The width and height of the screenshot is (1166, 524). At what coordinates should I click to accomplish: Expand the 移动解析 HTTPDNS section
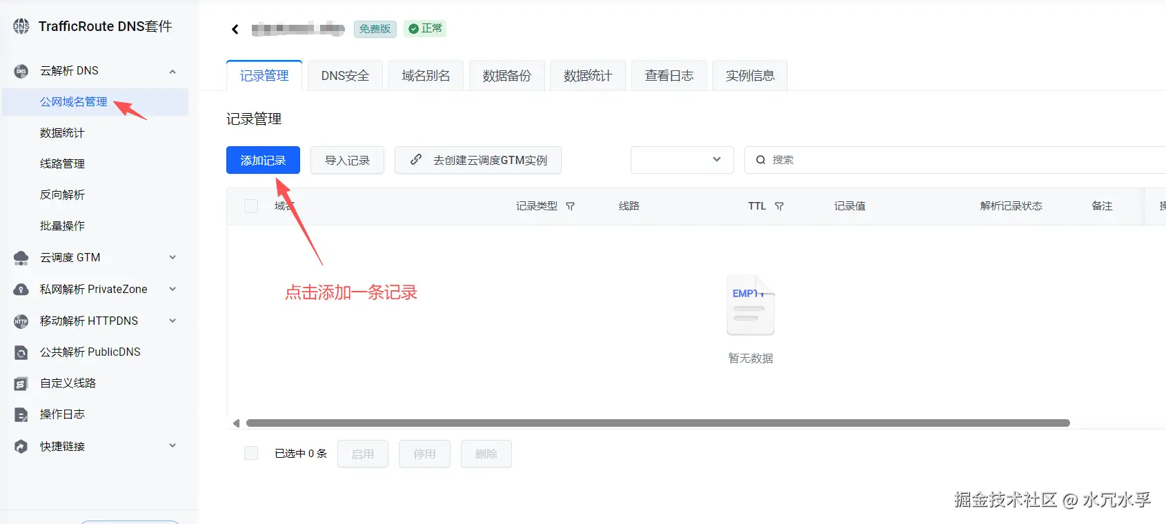(172, 321)
